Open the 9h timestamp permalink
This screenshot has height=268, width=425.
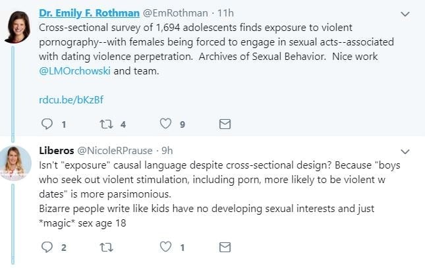pos(167,149)
